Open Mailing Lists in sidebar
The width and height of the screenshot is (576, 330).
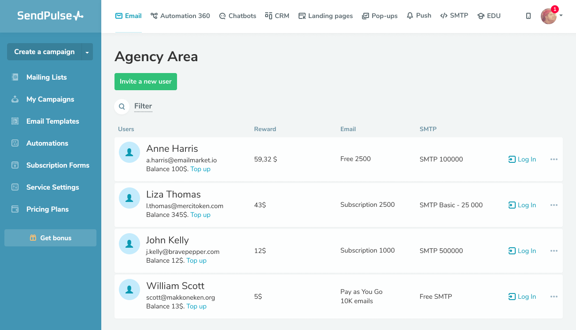[47, 77]
